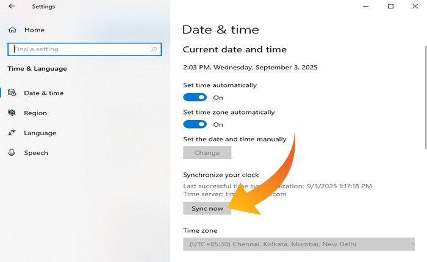
Task: Close the Settings window
Action: pos(415,6)
